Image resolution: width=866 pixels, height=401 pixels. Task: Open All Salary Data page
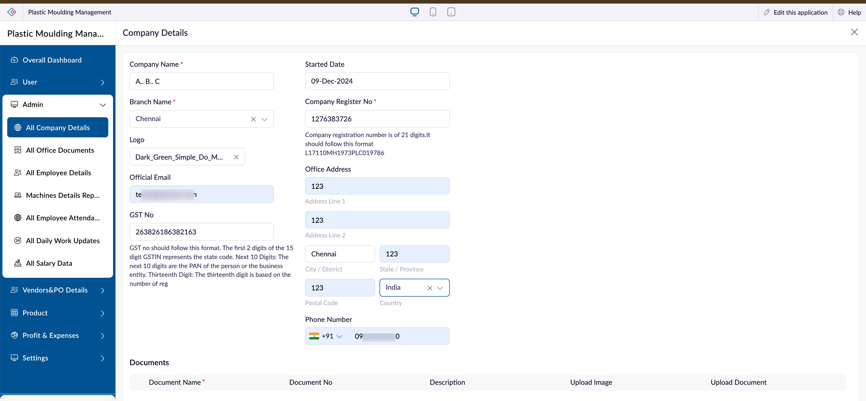click(49, 263)
